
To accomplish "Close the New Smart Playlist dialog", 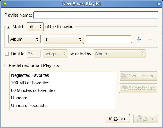I will [x=159, y=4].
